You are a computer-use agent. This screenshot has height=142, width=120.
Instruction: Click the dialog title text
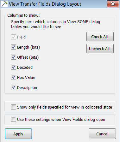[x=45, y=4]
